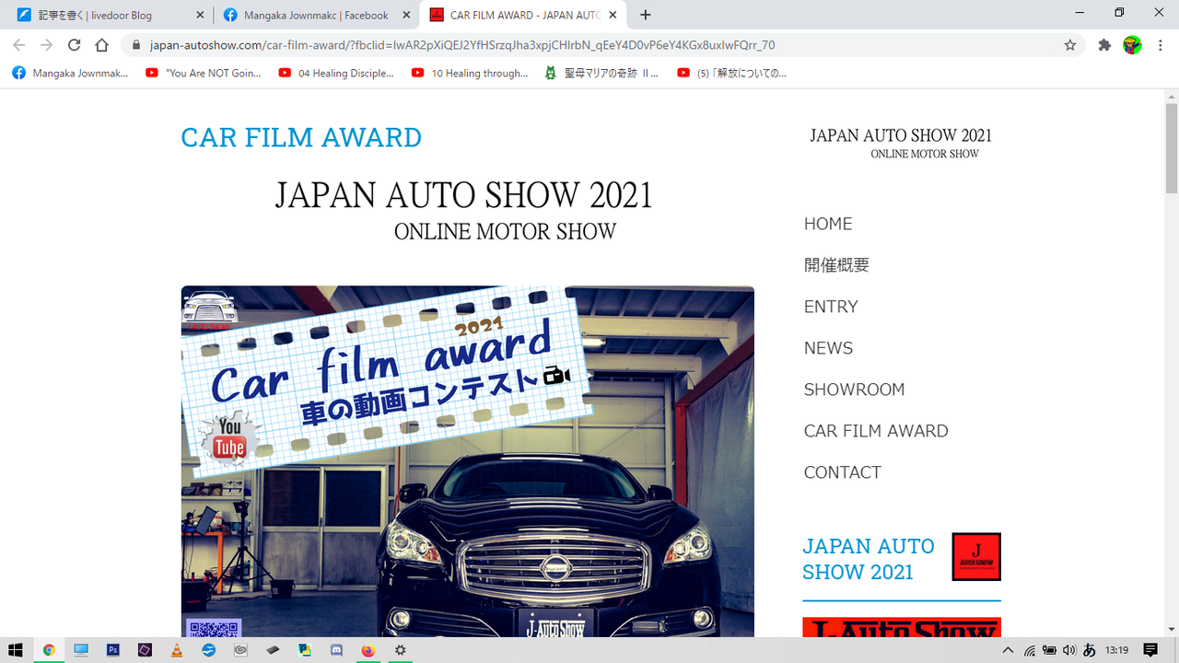Open the Mangaka Jownmak... Facebook bookmark
The width and height of the screenshot is (1179, 663).
71,73
